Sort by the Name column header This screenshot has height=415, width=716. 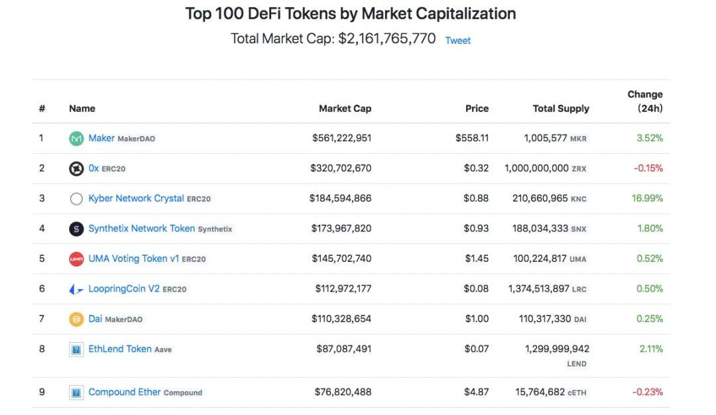(82, 109)
